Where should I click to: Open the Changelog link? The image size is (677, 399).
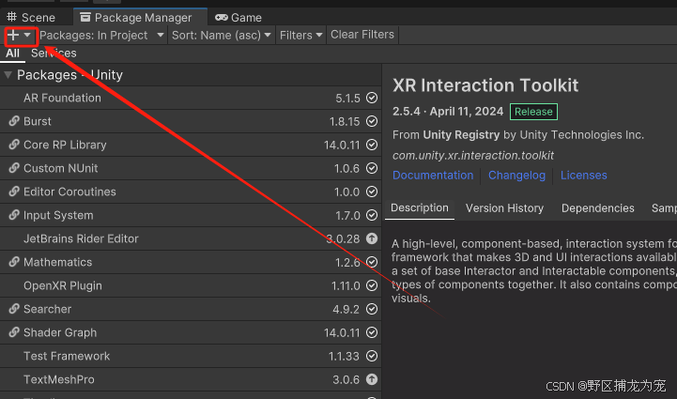[516, 176]
